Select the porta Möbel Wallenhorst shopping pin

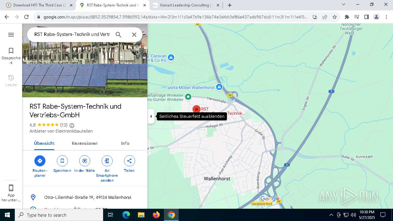(219, 87)
